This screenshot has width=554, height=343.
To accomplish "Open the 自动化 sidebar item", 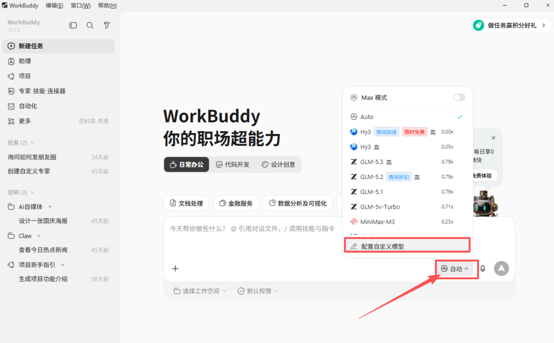I will click(58, 106).
